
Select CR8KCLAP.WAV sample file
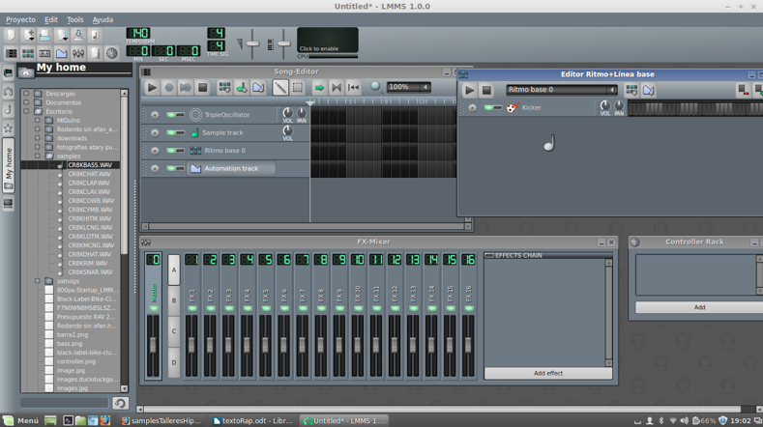click(89, 183)
